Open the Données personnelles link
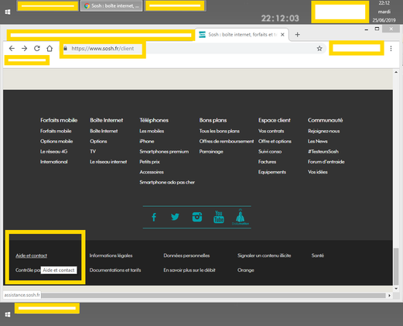 [186, 256]
